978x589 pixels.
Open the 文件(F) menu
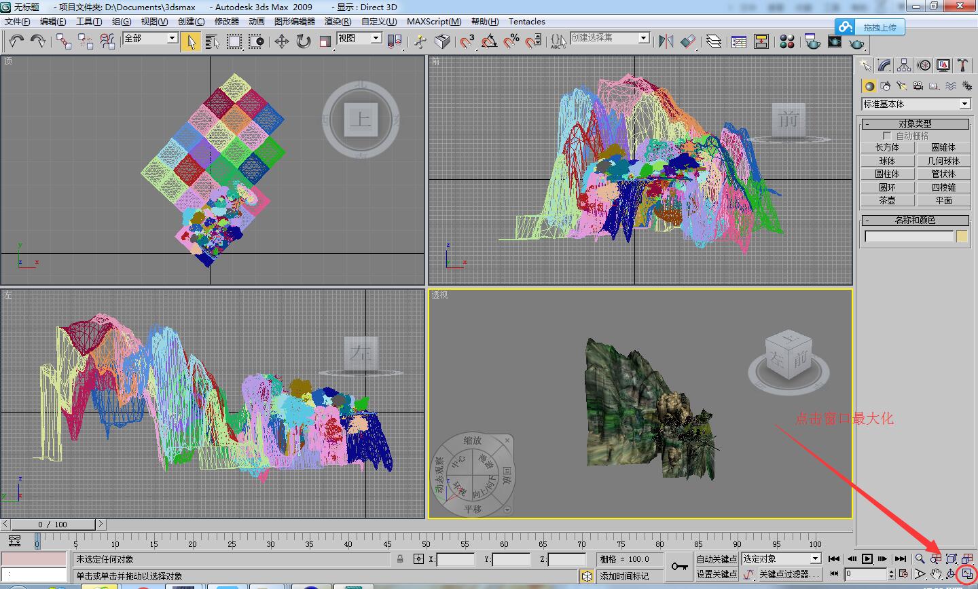pos(18,22)
